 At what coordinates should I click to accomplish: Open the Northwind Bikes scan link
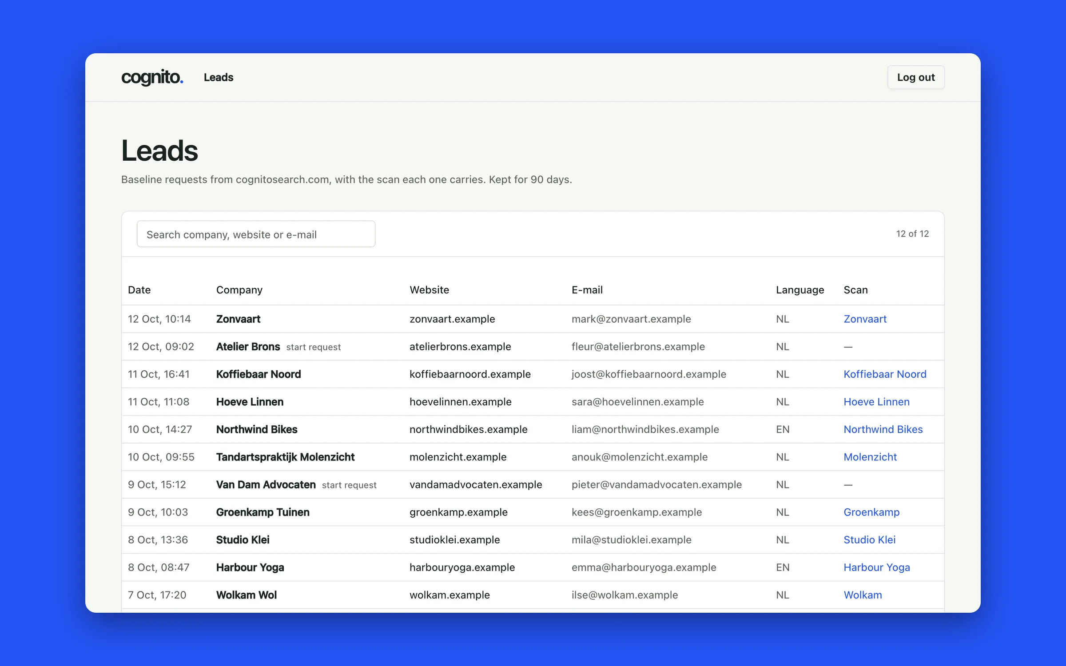coord(883,429)
